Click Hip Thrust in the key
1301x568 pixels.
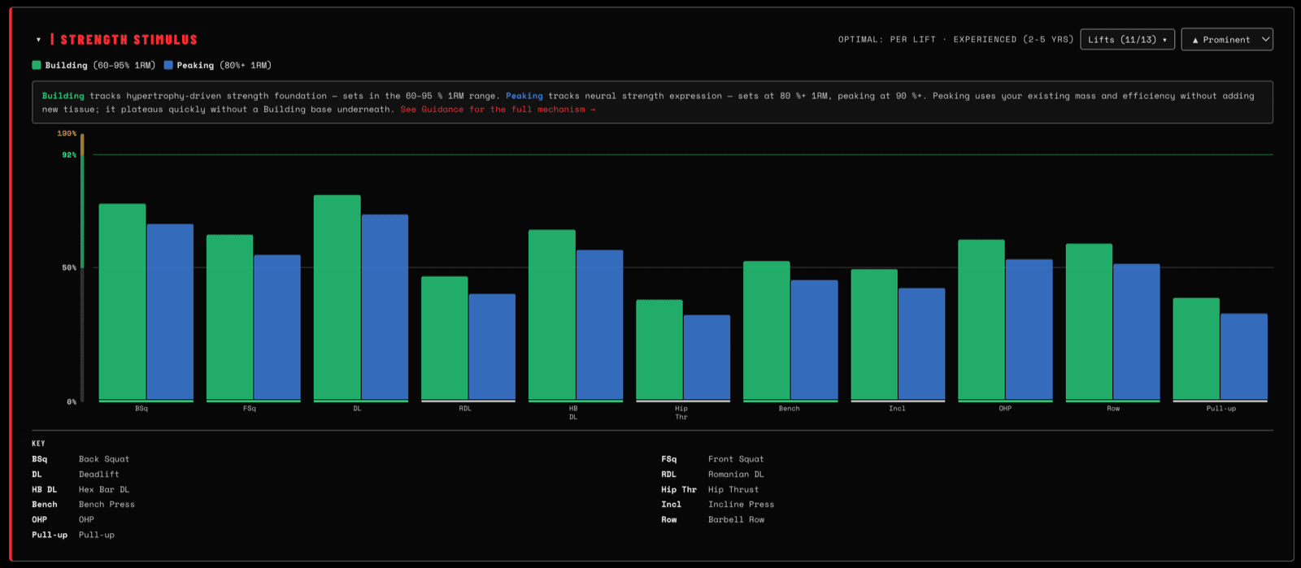(x=733, y=489)
